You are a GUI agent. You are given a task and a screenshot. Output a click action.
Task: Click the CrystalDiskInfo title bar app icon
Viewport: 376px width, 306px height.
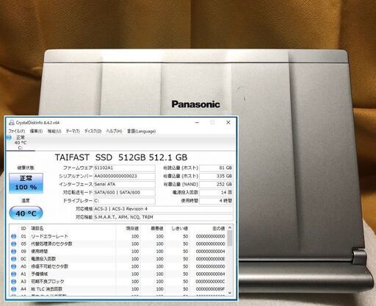point(11,123)
